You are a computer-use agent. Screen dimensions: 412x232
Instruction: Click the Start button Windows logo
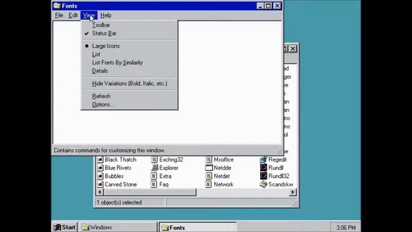pyautogui.click(x=57, y=227)
